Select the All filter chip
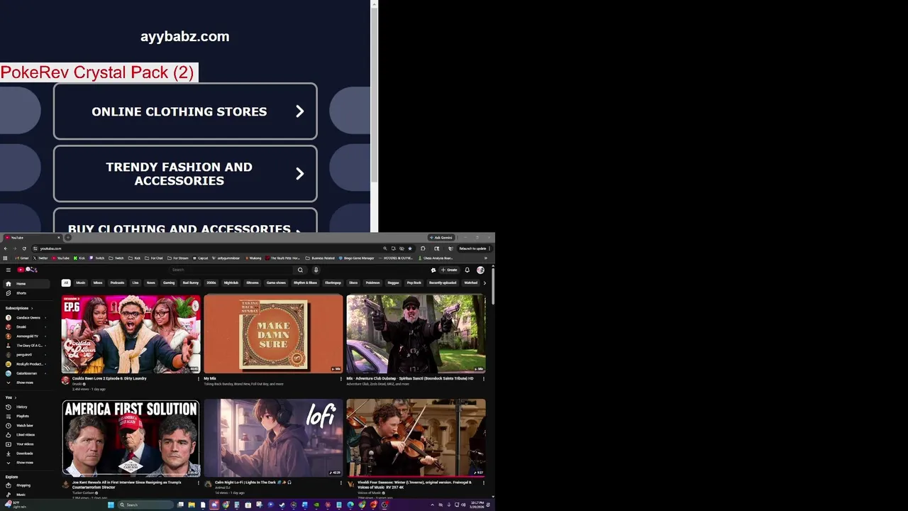Viewport: 908px width, 511px height. tap(66, 282)
